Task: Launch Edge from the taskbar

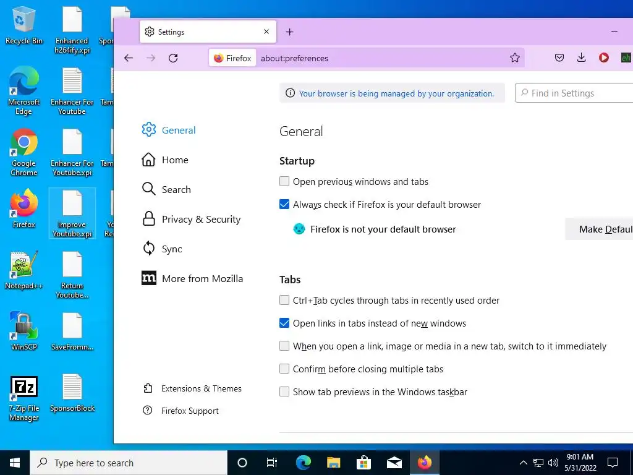Action: 303,463
